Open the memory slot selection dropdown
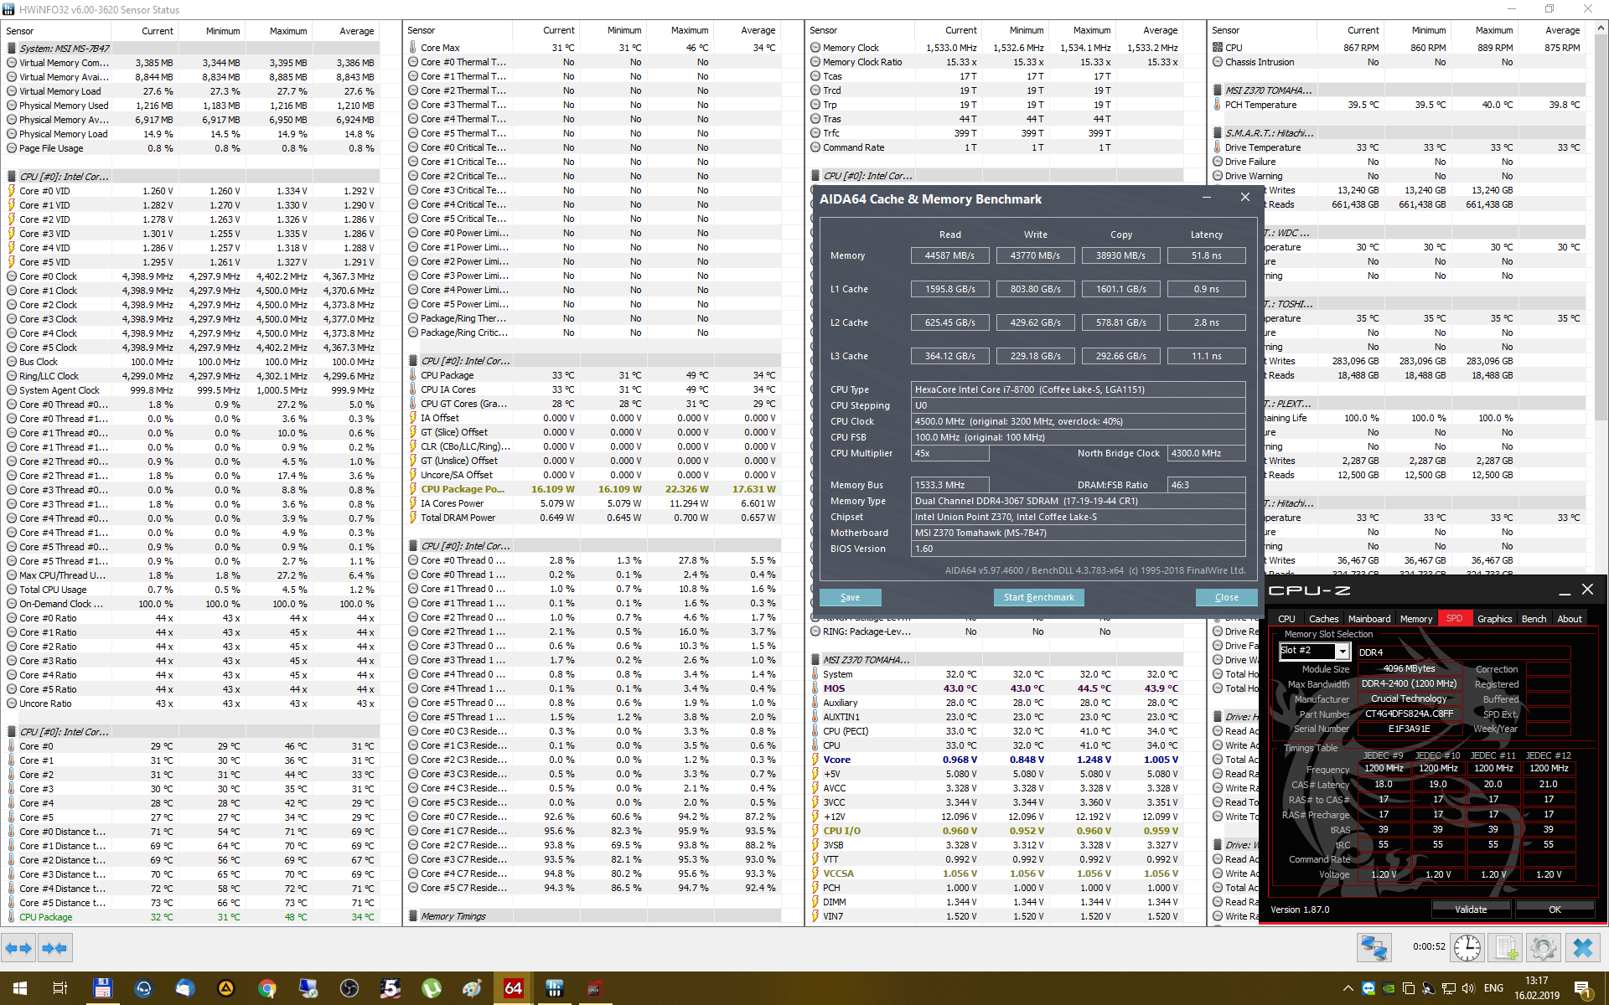Screen dimensions: 1609x1005 1342,652
